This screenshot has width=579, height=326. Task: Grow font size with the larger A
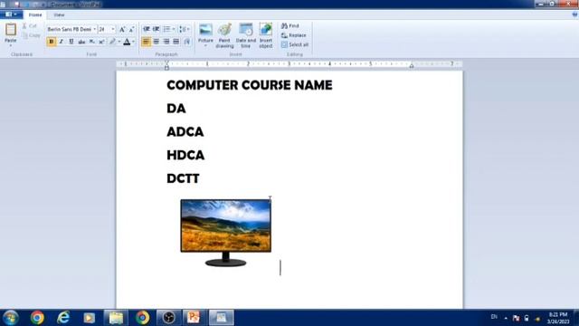point(122,29)
